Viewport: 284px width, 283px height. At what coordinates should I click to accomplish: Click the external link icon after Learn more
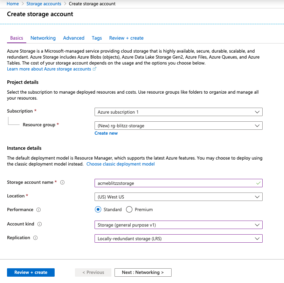tap(95, 69)
